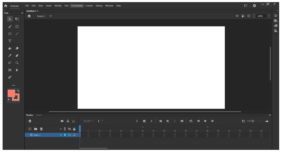
Task: Open the File menu
Action: pos(27,6)
